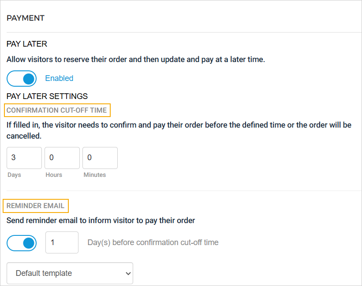
Task: Click the "Send reminder email" description text
Action: click(x=101, y=220)
